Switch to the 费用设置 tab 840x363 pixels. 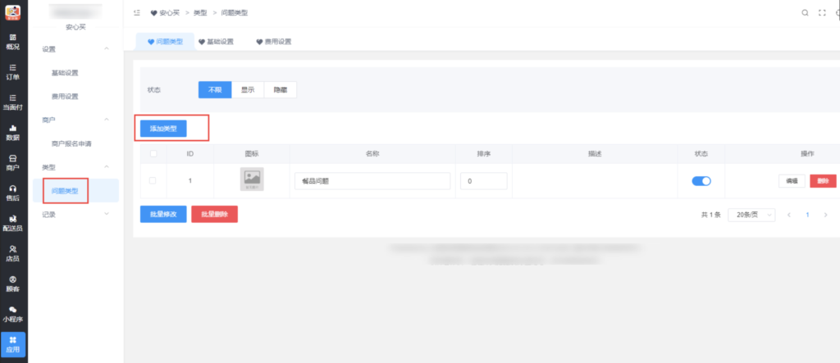[273, 41]
